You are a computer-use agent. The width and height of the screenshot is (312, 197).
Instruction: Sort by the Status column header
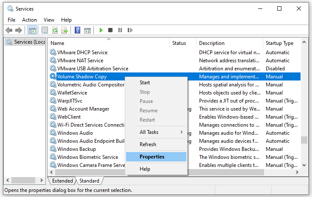click(x=183, y=43)
